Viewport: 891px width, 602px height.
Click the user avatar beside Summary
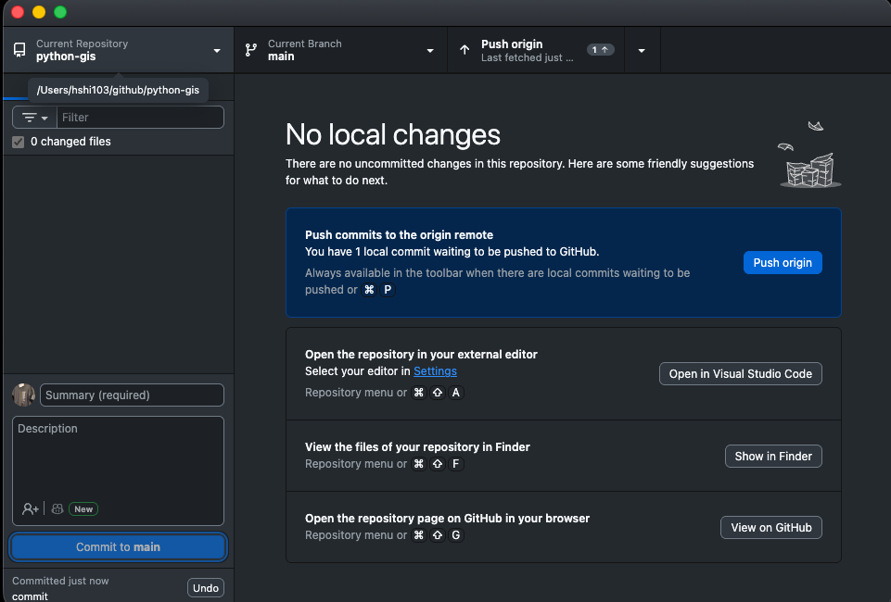[23, 395]
